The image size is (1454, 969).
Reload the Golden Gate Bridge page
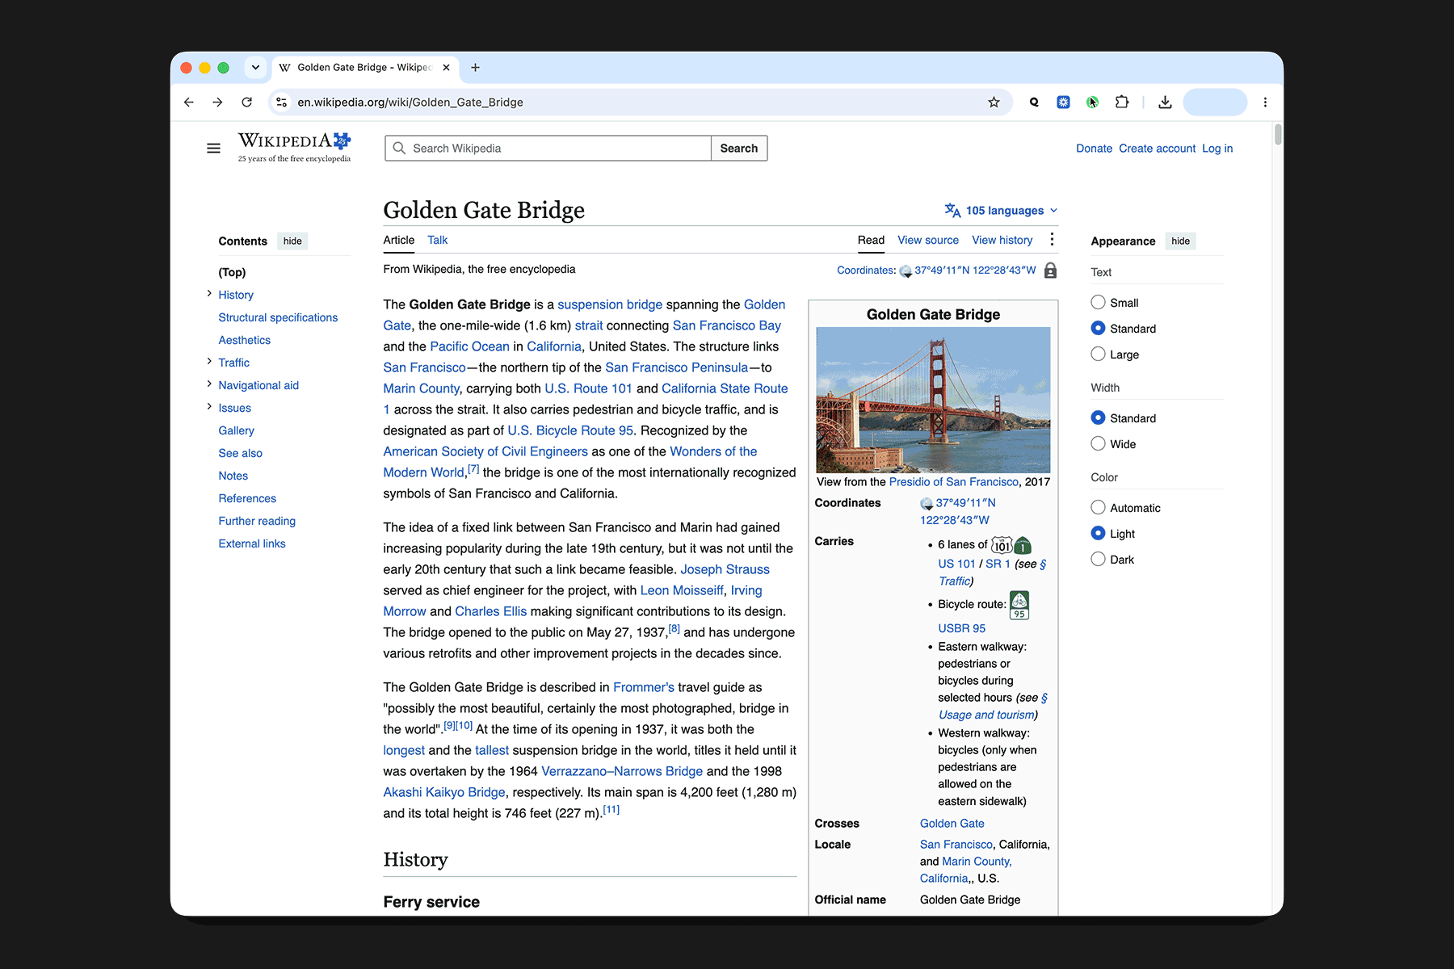(x=247, y=103)
